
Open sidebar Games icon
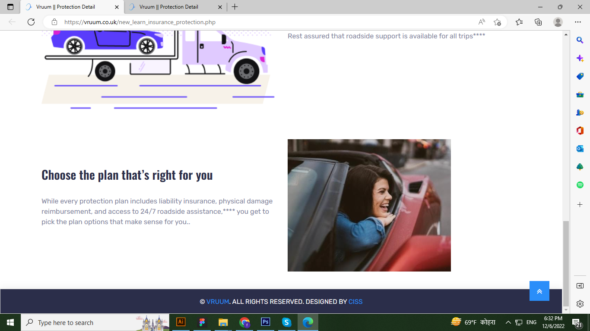click(580, 112)
